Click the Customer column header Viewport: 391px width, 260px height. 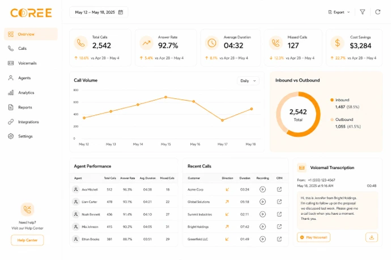[x=194, y=178]
